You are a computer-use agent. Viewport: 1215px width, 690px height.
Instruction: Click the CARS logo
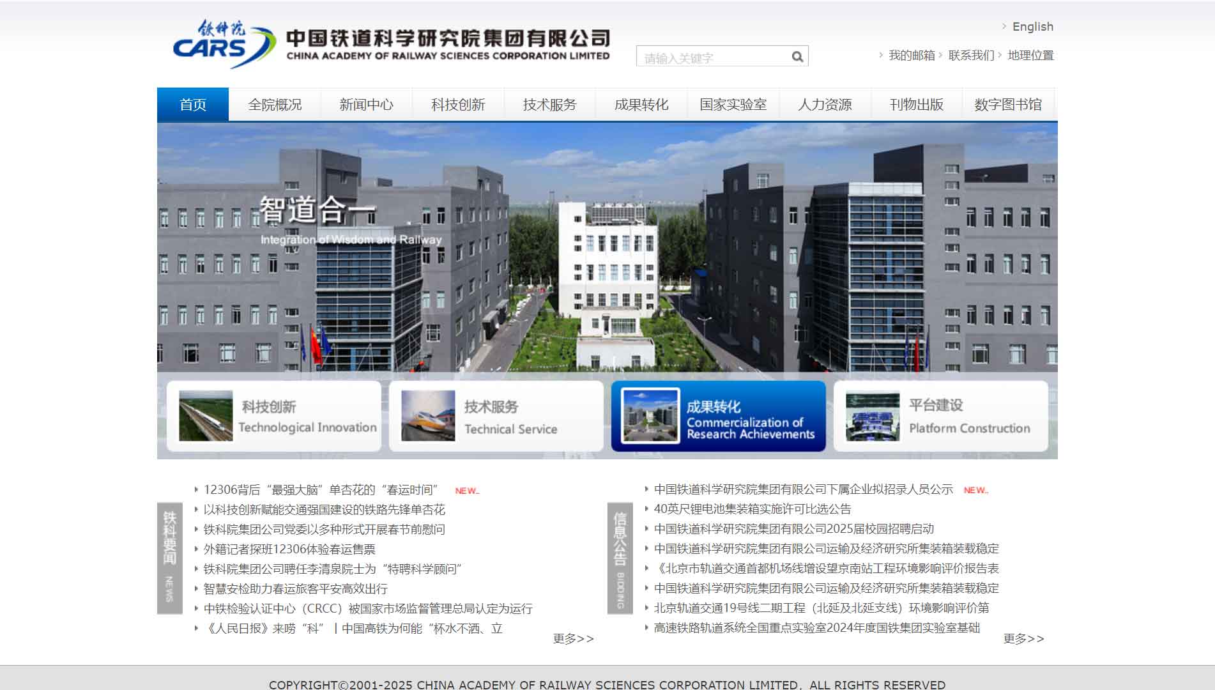pos(224,44)
